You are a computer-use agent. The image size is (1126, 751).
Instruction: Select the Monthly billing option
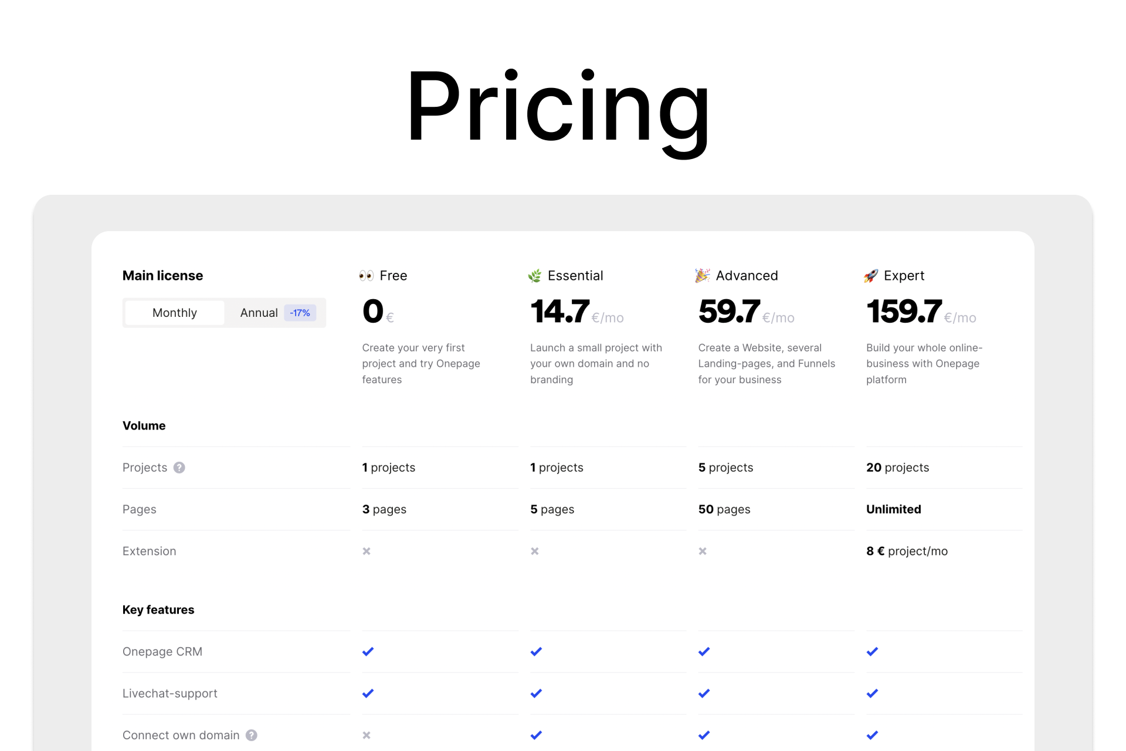tap(174, 313)
